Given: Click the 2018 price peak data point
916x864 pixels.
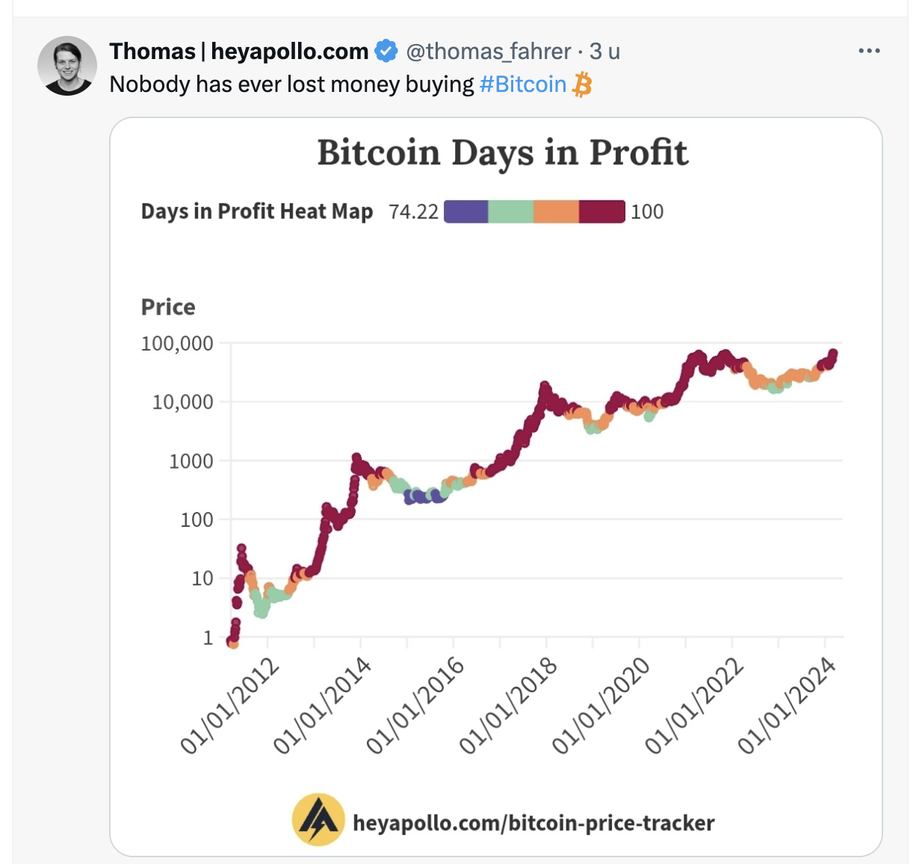Looking at the screenshot, I should pos(545,386).
